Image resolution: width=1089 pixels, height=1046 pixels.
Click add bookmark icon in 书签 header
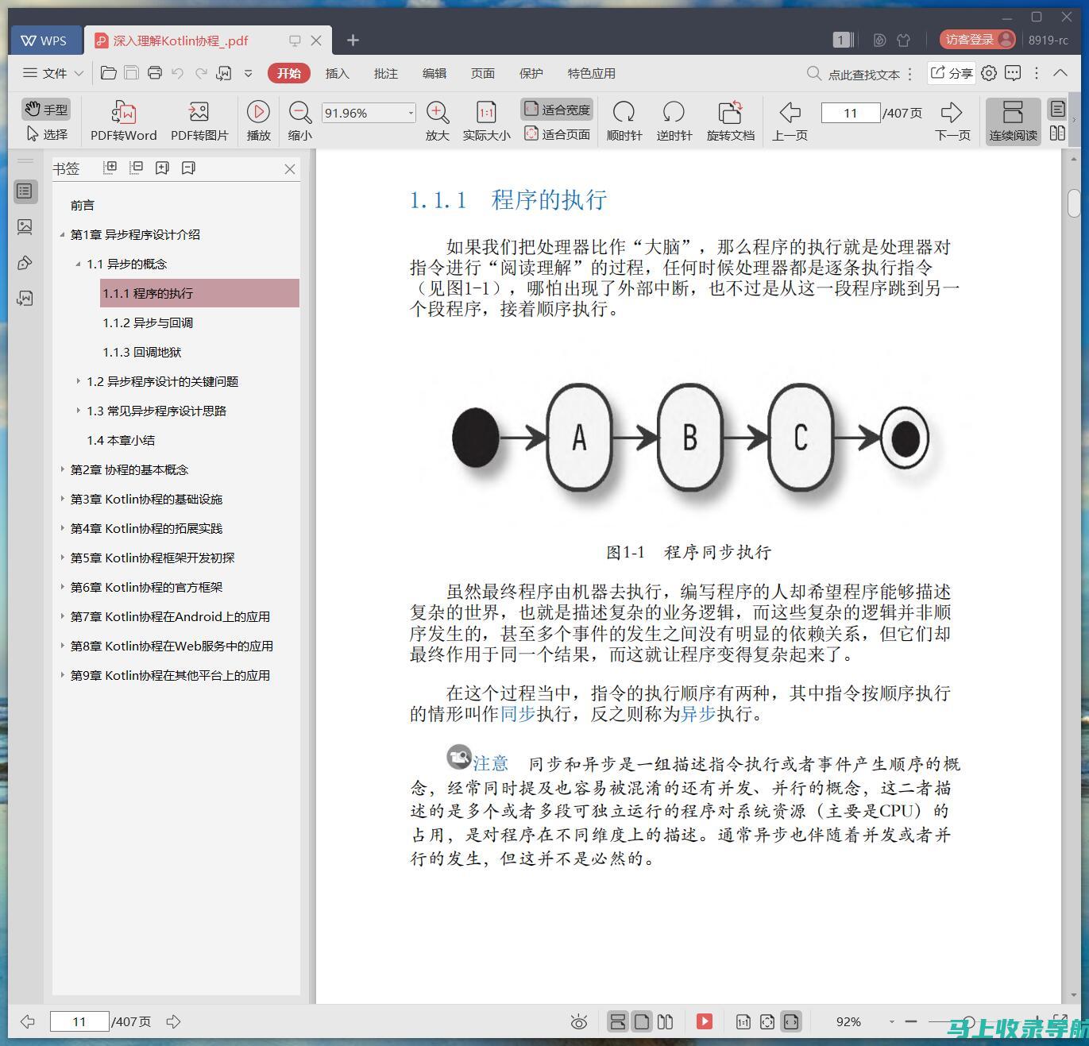[x=162, y=168]
